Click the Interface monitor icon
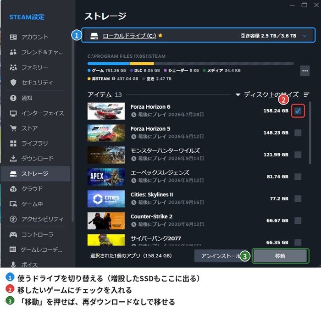This screenshot has width=321, height=310. click(13, 113)
